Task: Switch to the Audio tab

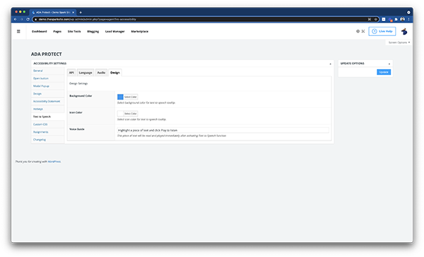Action: 101,73
